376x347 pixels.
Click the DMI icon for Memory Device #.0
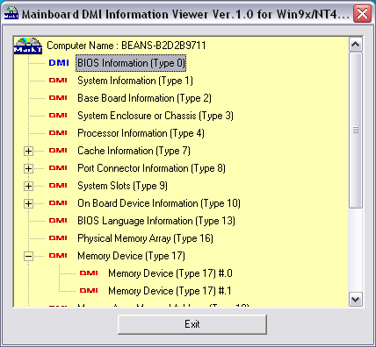click(x=89, y=273)
